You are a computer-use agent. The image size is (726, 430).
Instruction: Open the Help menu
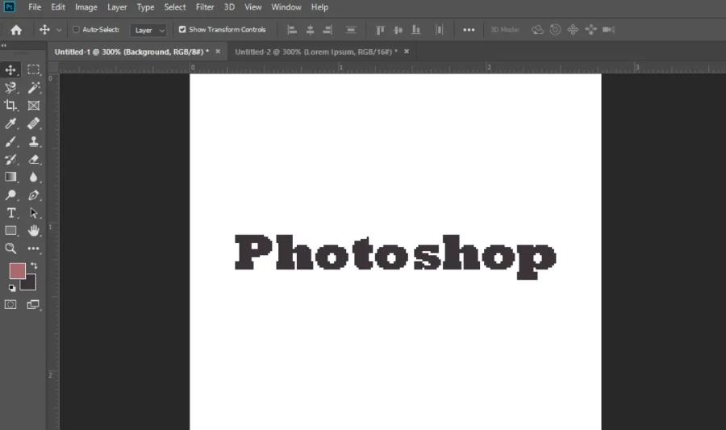(319, 7)
